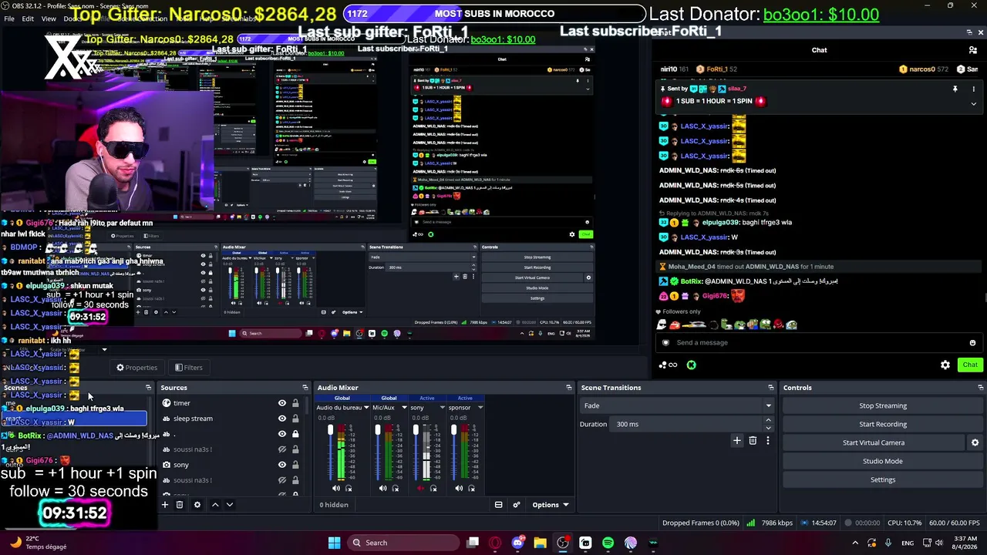Move the source up with the up arrow
The height and width of the screenshot is (555, 987).
215,505
